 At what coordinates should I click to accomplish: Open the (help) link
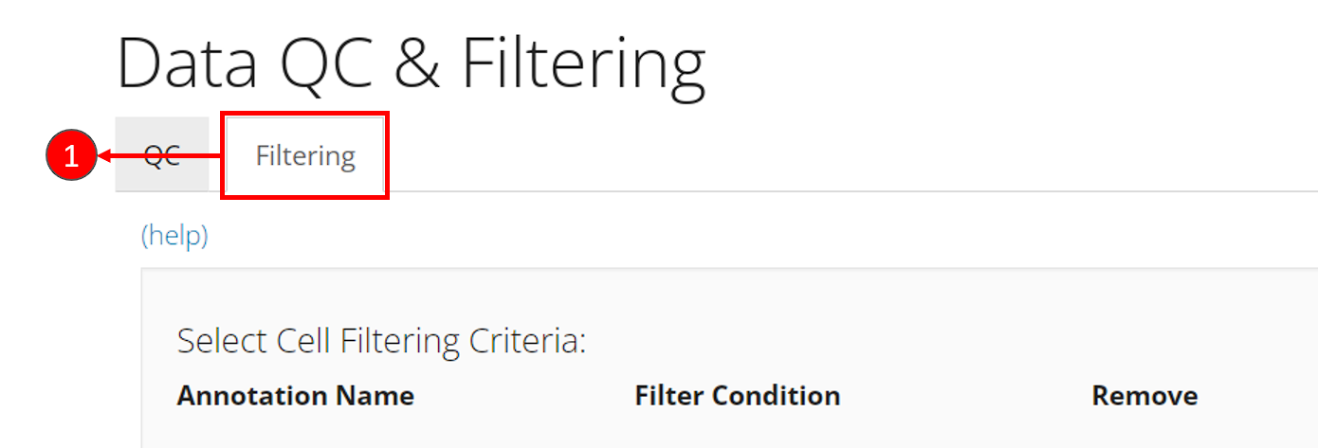[174, 235]
